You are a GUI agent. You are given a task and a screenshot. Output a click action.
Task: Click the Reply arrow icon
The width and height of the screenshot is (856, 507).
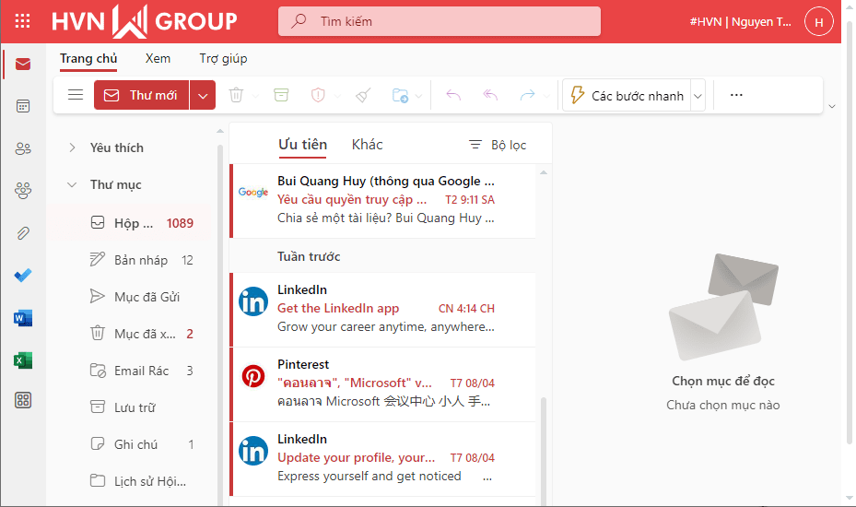click(453, 95)
